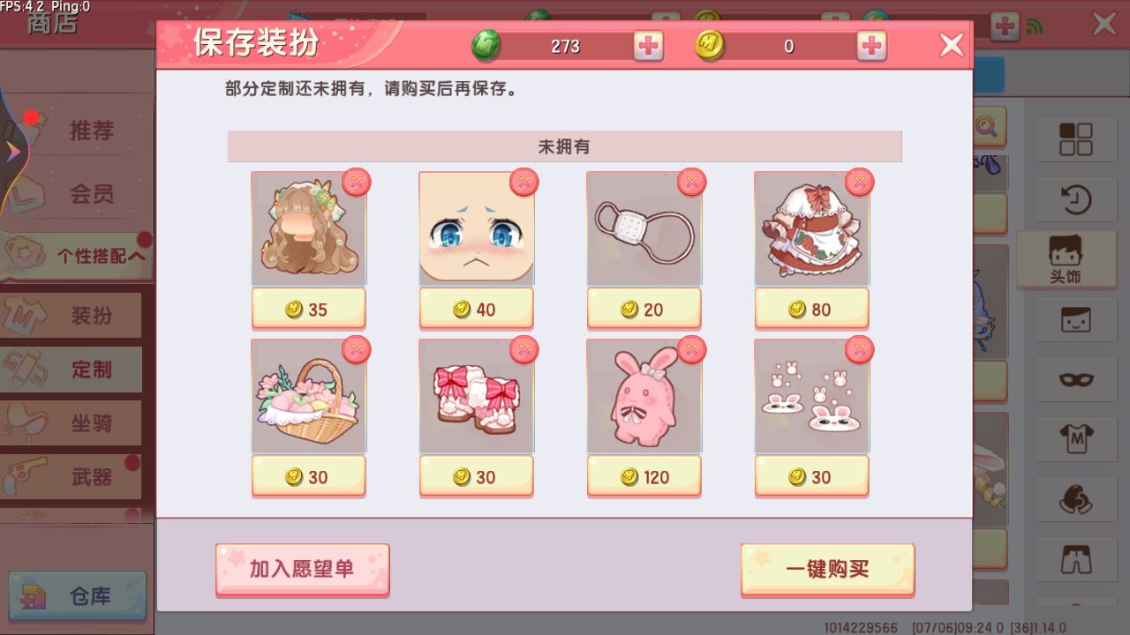Viewport: 1130px width, 635px height.
Task: Select the 头饰 headwear category
Action: pos(1065,259)
